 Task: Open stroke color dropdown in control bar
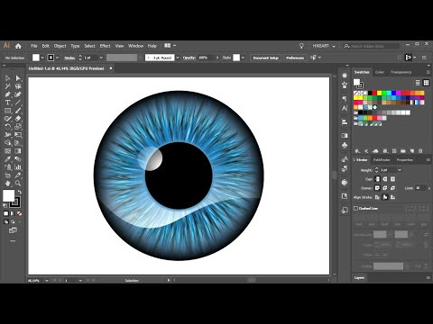(57, 58)
